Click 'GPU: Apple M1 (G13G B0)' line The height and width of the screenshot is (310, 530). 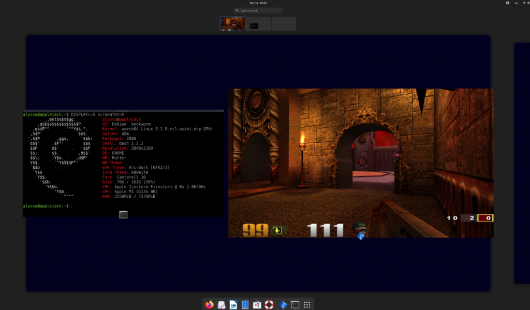pyautogui.click(x=130, y=191)
